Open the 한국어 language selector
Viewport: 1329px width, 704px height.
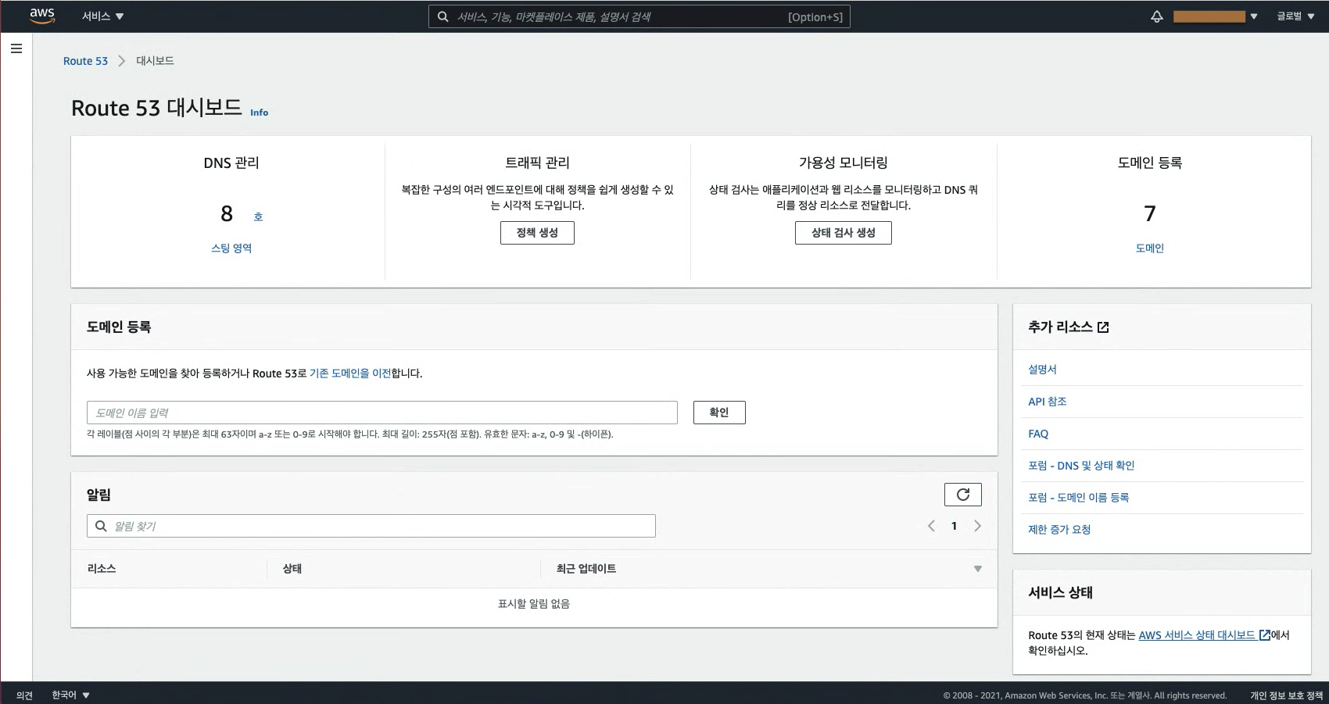click(x=70, y=695)
